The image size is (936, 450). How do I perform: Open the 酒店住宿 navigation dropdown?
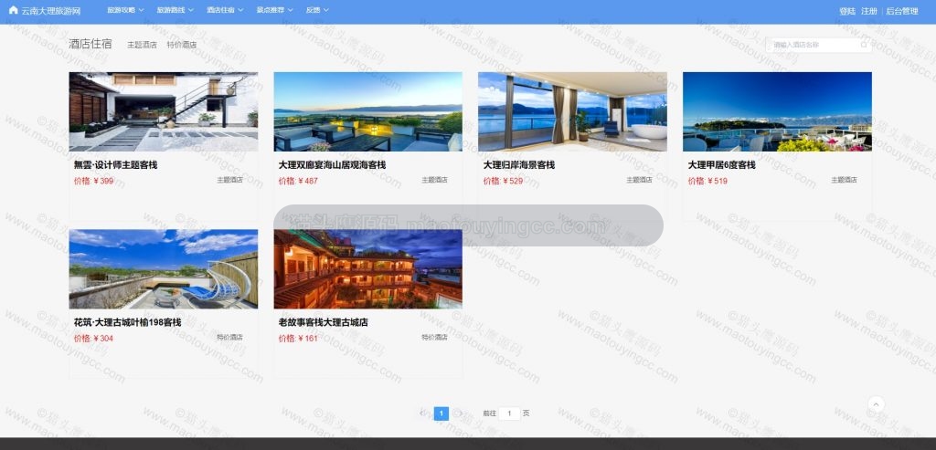(225, 10)
